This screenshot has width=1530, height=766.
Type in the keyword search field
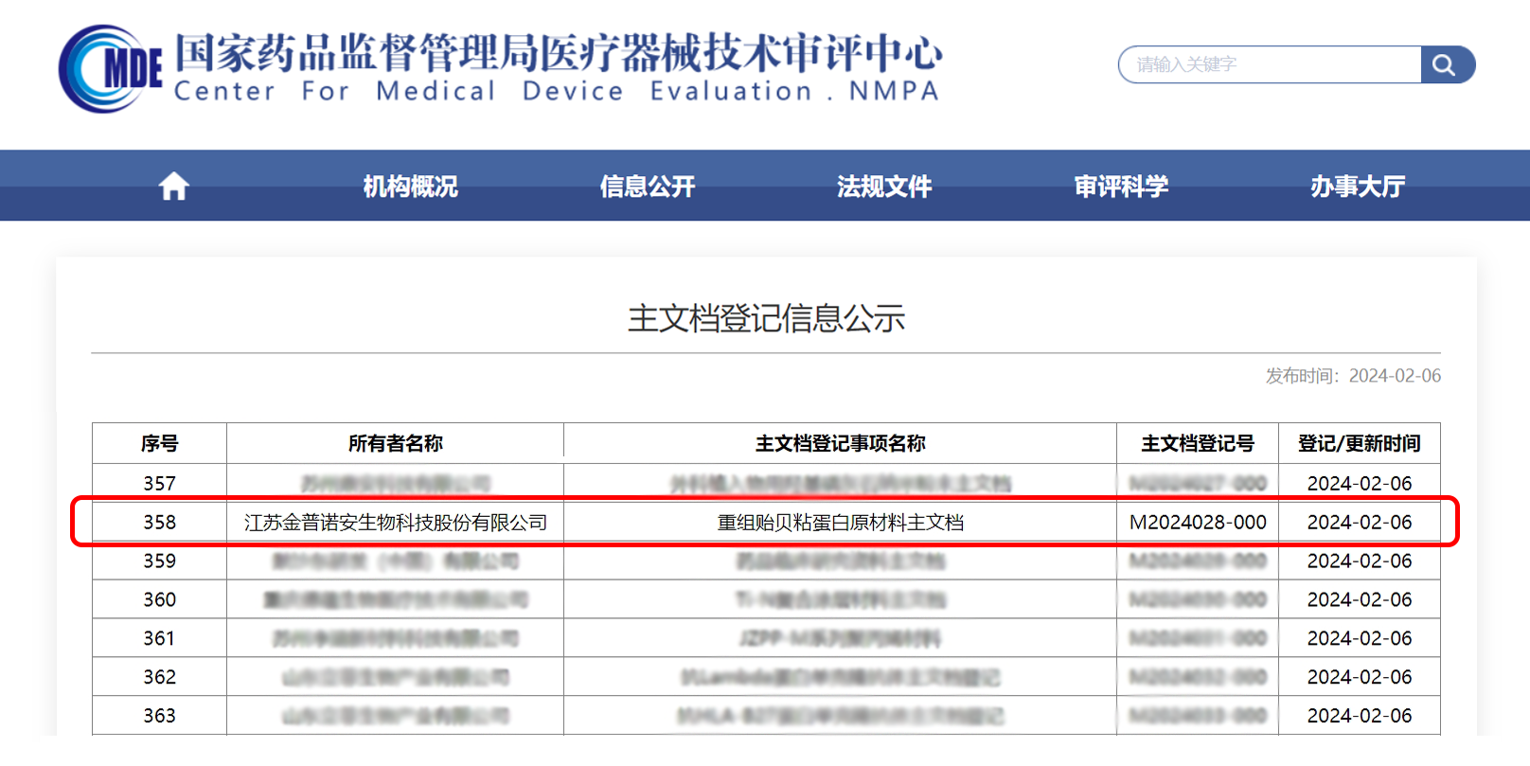coord(1269,64)
